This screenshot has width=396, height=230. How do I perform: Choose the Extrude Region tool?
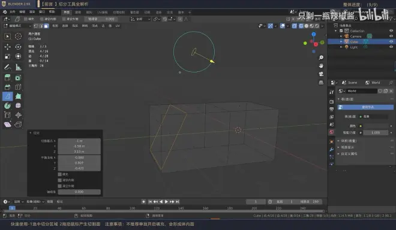pos(8,78)
